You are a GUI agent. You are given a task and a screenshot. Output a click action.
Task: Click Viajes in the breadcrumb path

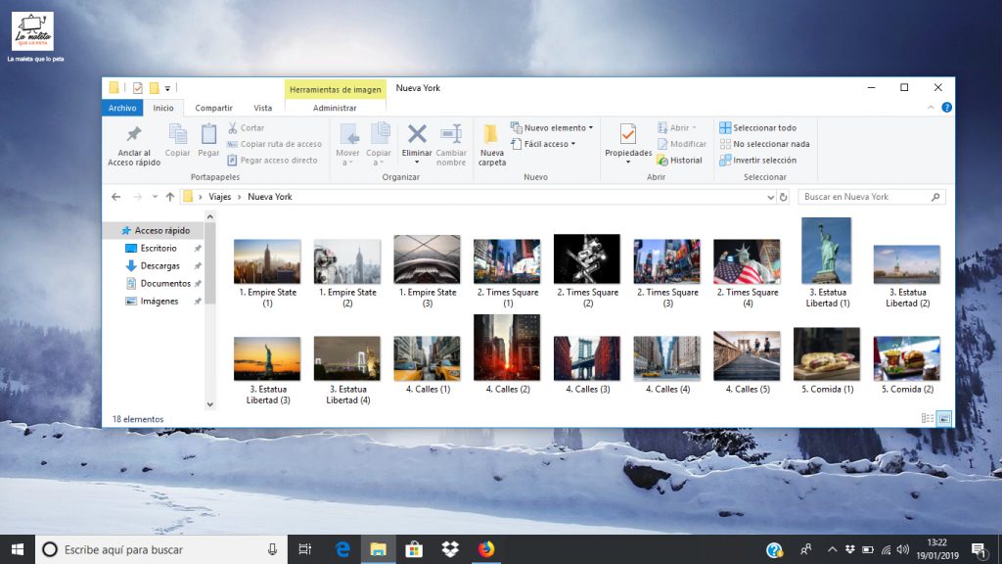(x=219, y=197)
